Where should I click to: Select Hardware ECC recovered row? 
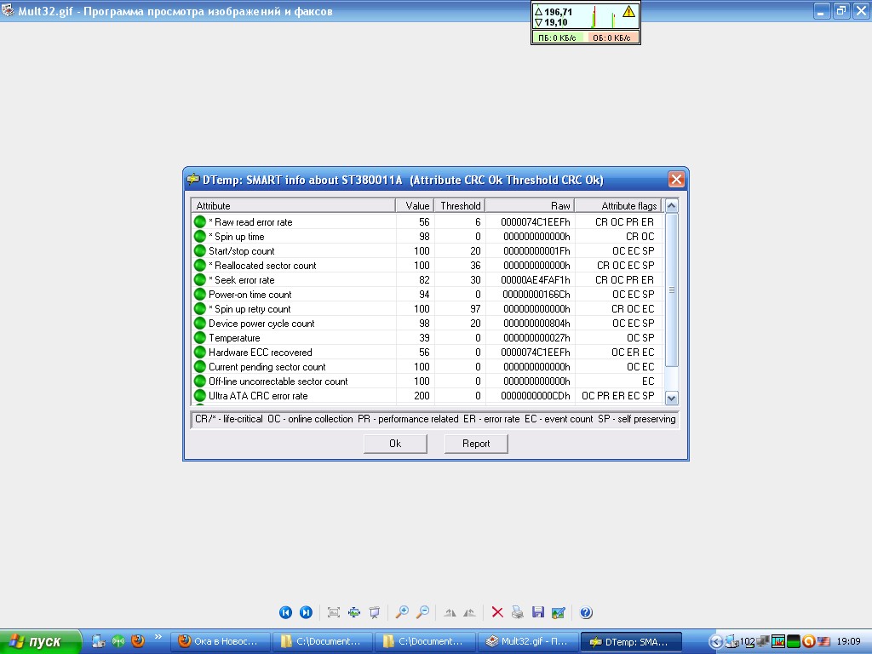tap(427, 352)
